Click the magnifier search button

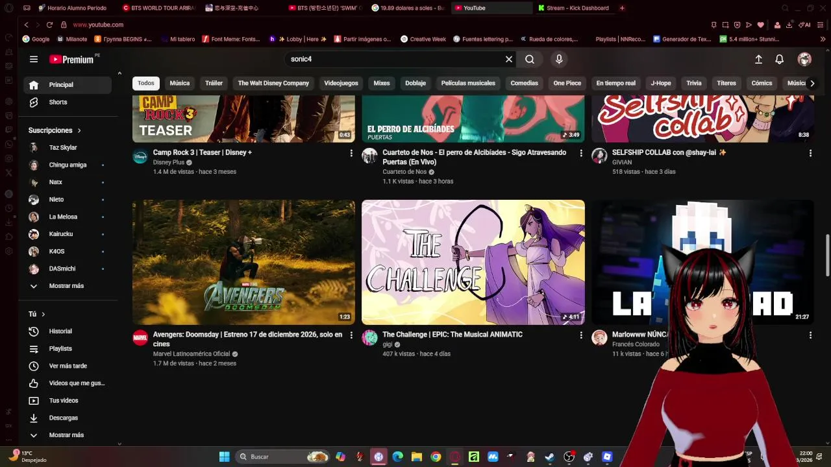(x=530, y=59)
